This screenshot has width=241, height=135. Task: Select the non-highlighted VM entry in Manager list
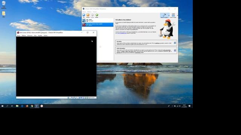coord(98,20)
